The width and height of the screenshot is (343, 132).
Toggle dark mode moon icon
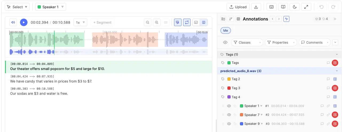coord(295,7)
